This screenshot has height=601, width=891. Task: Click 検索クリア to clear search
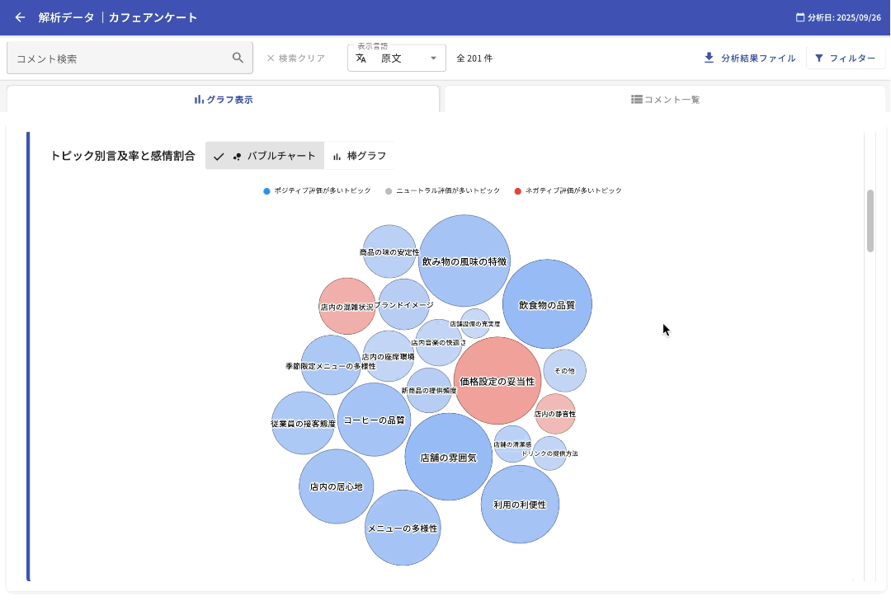[x=295, y=59]
